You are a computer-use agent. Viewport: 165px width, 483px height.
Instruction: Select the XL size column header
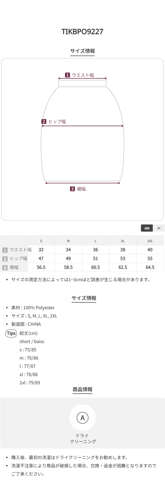point(123,241)
